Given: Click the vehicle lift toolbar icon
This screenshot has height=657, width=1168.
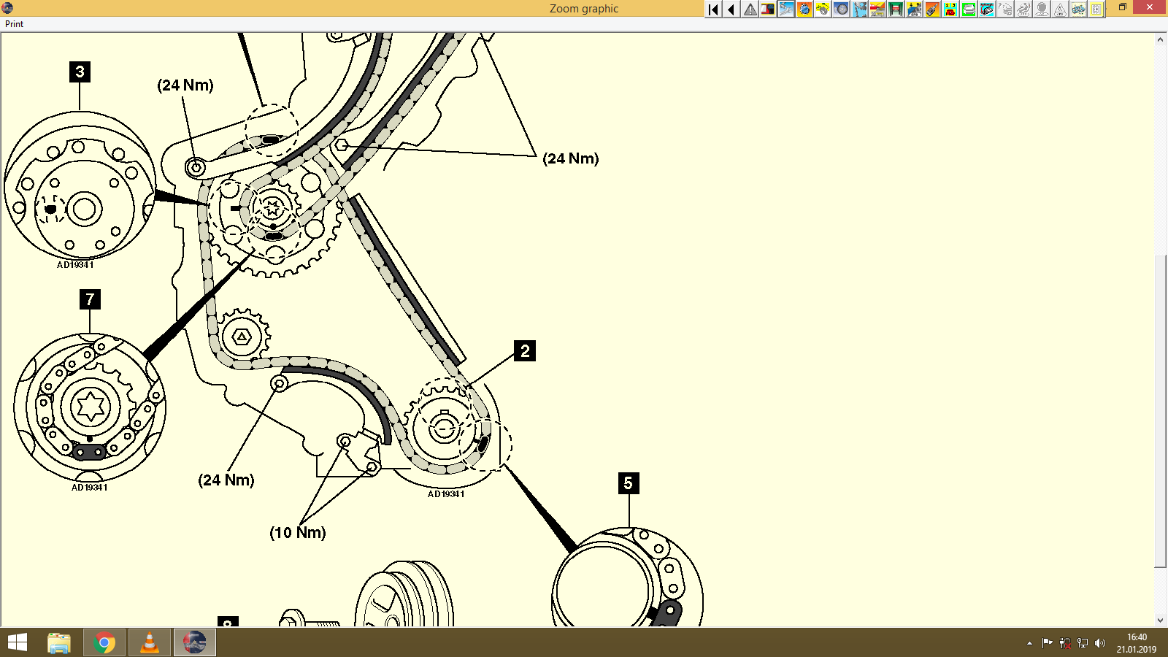Looking at the screenshot, I should point(896,9).
